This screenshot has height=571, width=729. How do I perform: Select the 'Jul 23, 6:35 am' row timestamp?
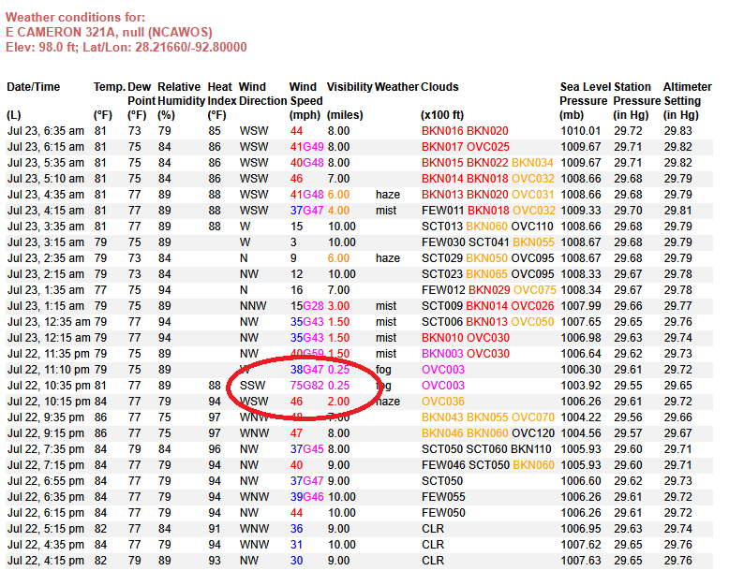click(46, 131)
